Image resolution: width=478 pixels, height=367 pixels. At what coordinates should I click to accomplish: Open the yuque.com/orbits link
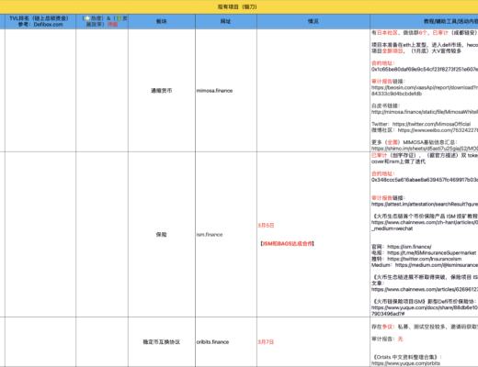coord(405,363)
